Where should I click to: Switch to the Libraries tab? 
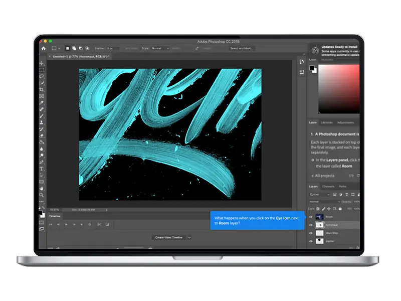point(327,122)
